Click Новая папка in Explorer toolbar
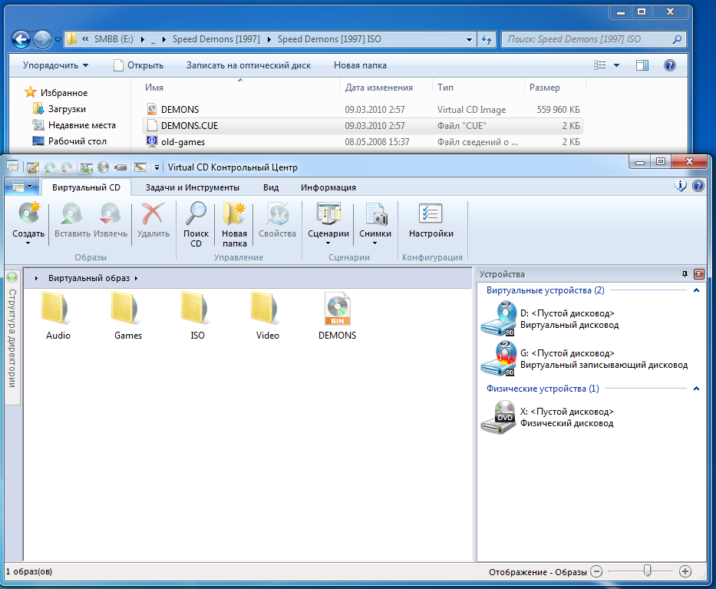This screenshot has height=589, width=716. pyautogui.click(x=360, y=65)
